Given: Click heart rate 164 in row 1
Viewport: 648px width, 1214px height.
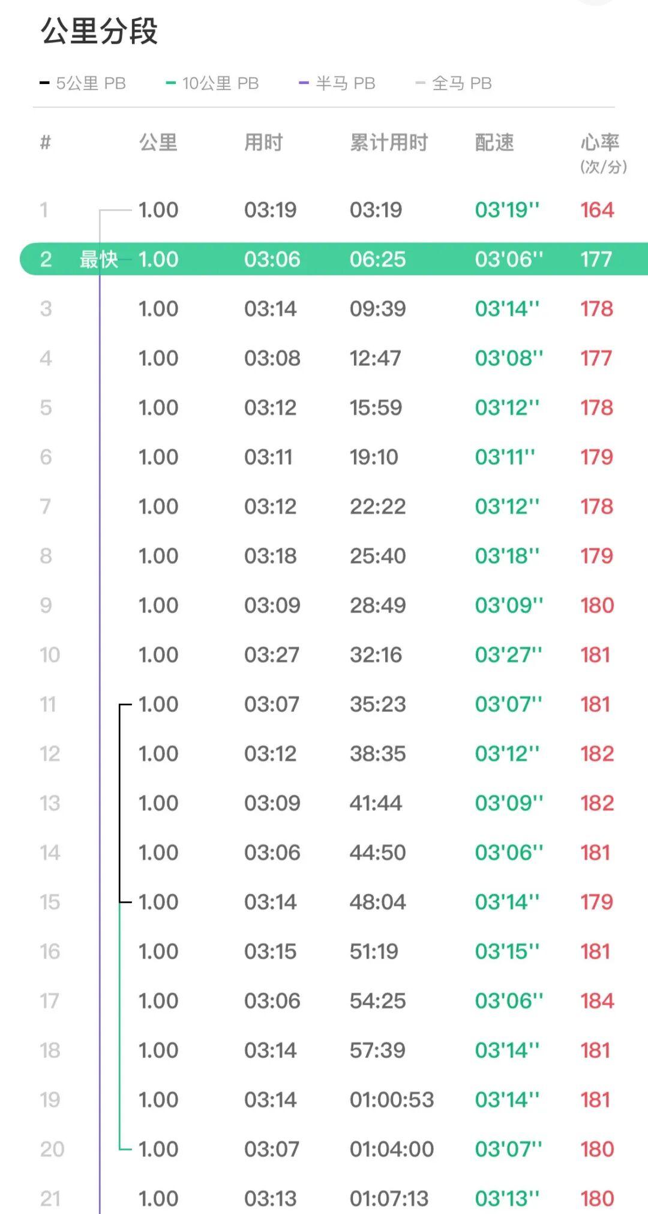Looking at the screenshot, I should (597, 210).
